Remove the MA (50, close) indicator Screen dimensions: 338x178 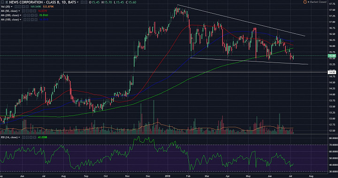tap(34, 11)
